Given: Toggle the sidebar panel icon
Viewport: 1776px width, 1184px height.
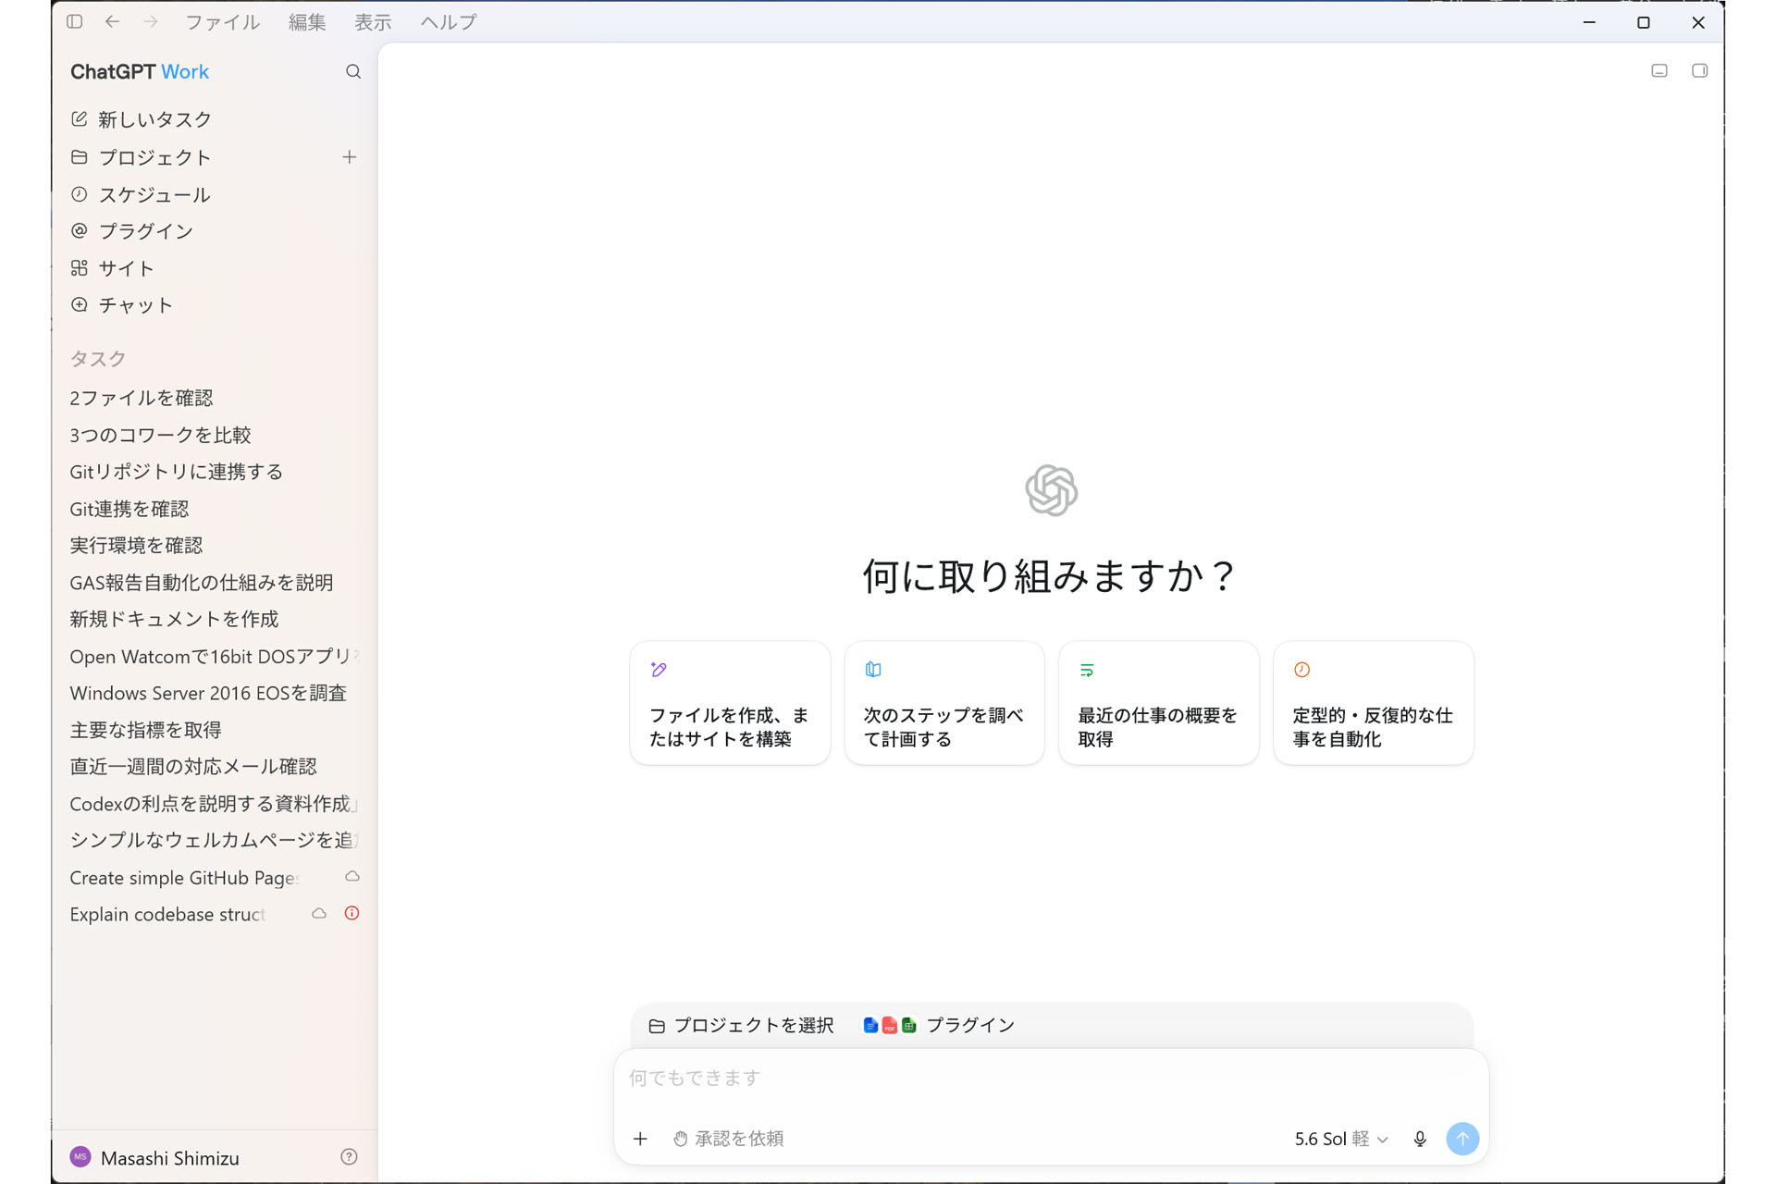Looking at the screenshot, I should point(75,21).
